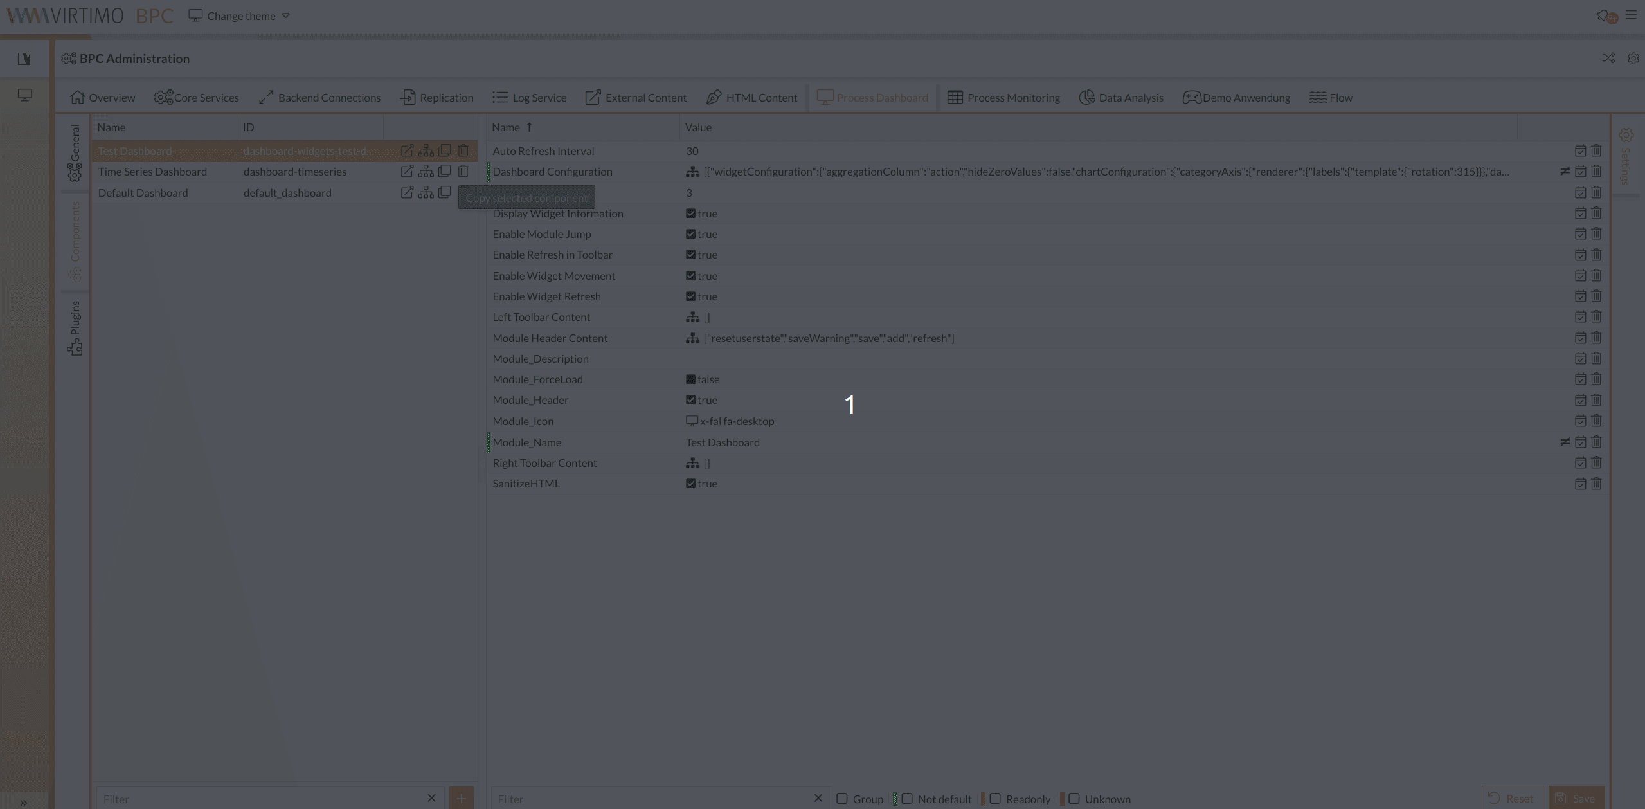The width and height of the screenshot is (1645, 809).
Task: Delete the Auto Refresh Interval setting
Action: [x=1596, y=151]
